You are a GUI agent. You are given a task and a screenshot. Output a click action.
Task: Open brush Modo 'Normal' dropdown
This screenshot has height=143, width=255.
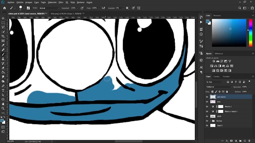coord(49,8)
